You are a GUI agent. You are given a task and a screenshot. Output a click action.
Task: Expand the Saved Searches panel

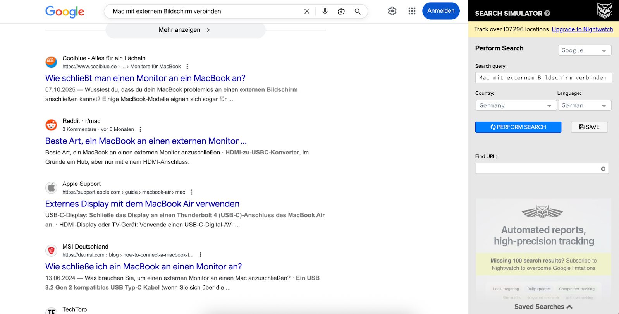543,307
